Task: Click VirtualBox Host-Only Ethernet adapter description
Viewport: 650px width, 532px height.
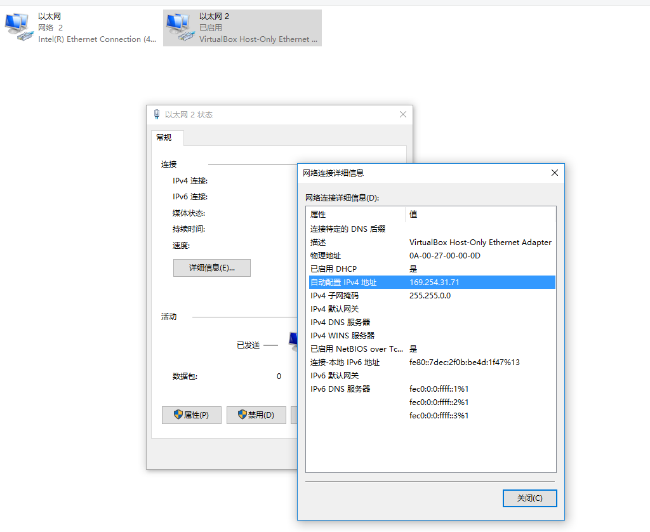Action: 258,39
